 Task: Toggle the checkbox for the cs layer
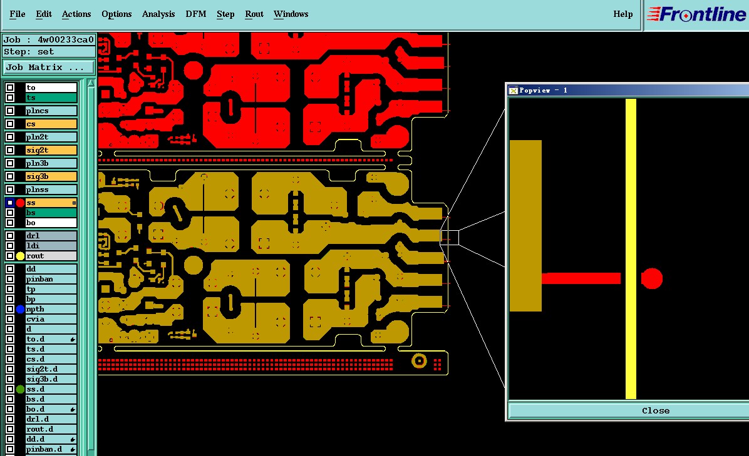(9, 124)
